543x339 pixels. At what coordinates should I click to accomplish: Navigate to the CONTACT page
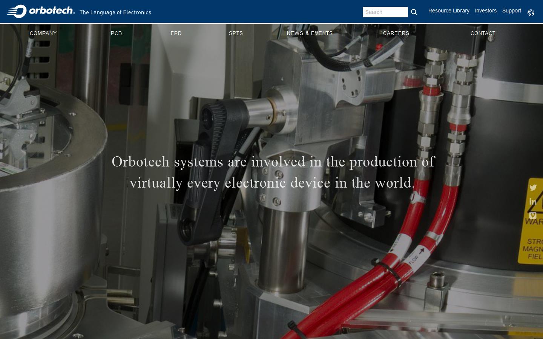click(x=483, y=33)
